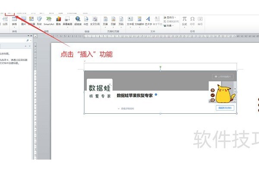
Task: Insert a bookmark with the 书签 icon
Action: (86, 21)
